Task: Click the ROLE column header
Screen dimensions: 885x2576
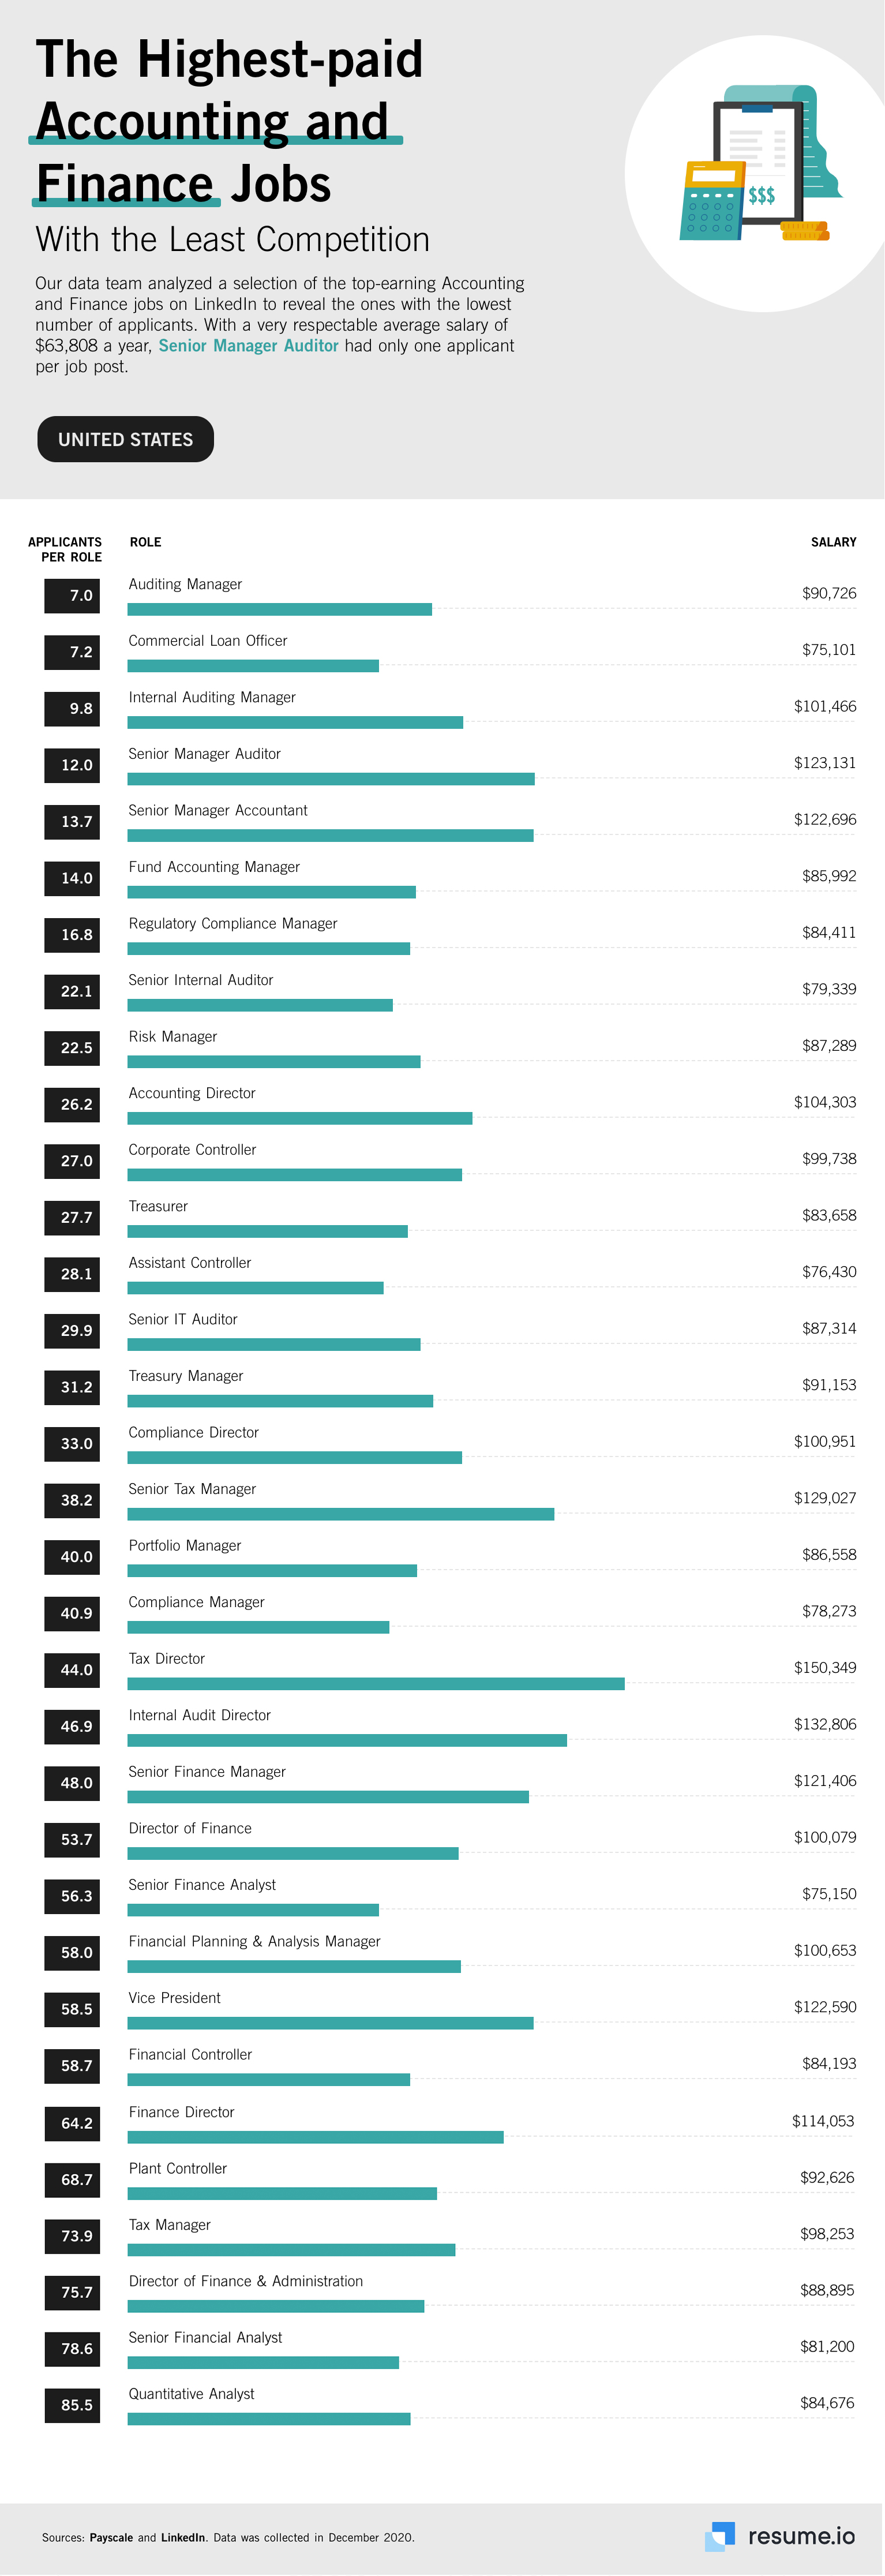Action: click(145, 542)
